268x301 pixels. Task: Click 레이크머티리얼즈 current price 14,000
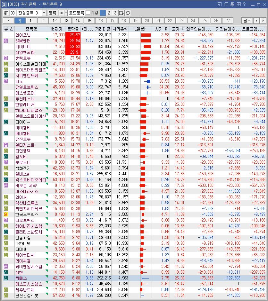tap(59, 70)
